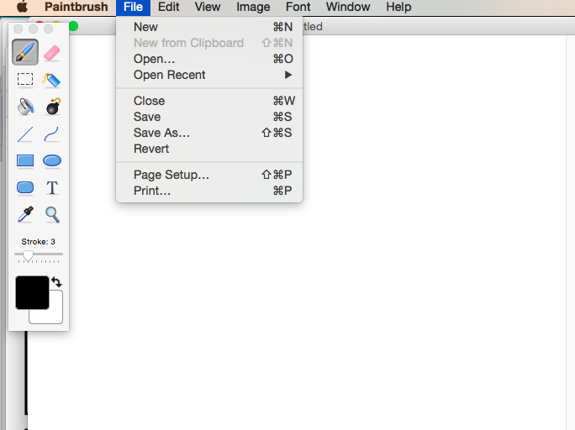Select the pink Eraser tool
The height and width of the screenshot is (430, 575).
pyautogui.click(x=52, y=53)
